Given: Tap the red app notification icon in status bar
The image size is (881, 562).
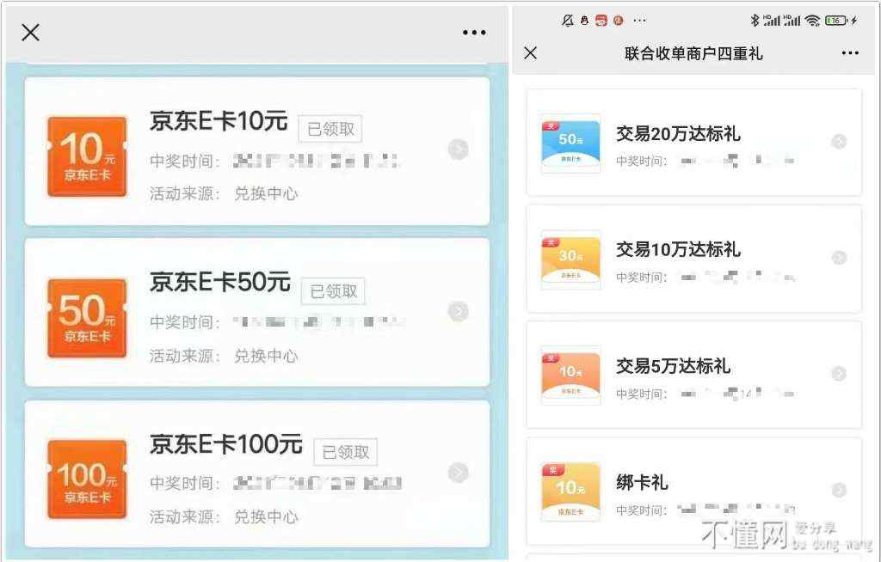Looking at the screenshot, I should [601, 21].
